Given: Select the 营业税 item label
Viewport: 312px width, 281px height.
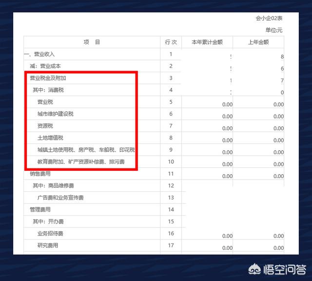Looking at the screenshot, I should [45, 102].
